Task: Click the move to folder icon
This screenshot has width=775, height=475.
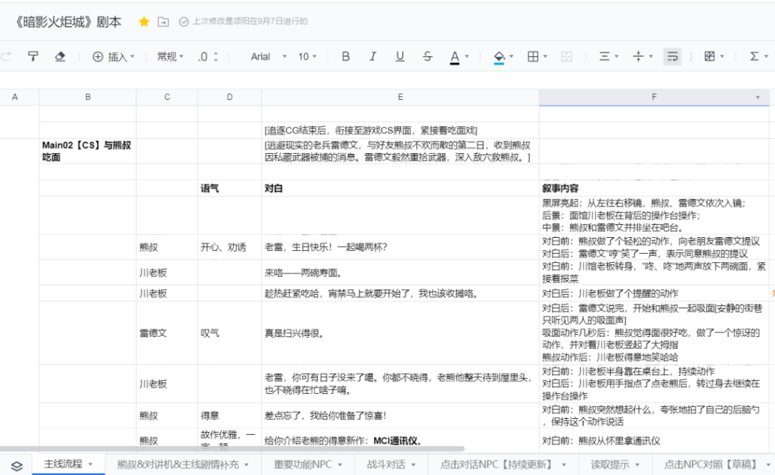Action: point(163,22)
